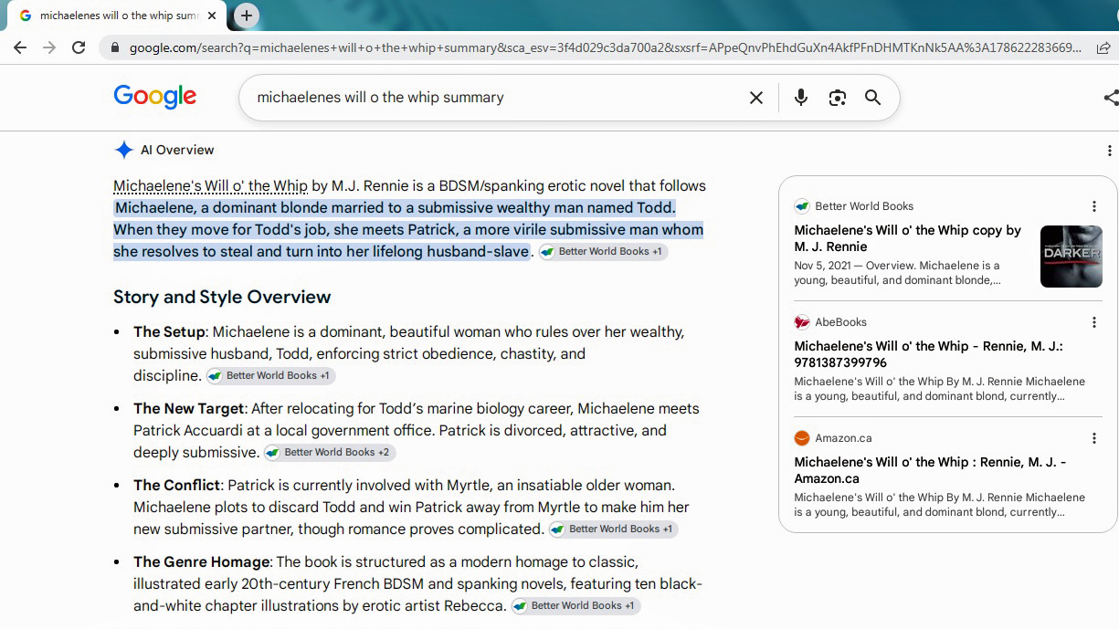The width and height of the screenshot is (1119, 629).
Task: Click the share icon right of search bar
Action: (1111, 98)
